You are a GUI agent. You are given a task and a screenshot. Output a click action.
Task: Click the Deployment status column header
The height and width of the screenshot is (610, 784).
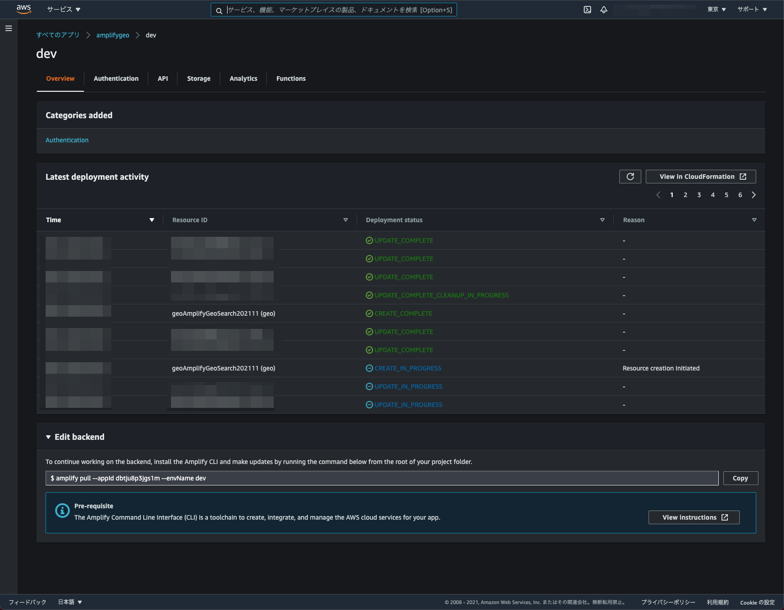pyautogui.click(x=394, y=220)
